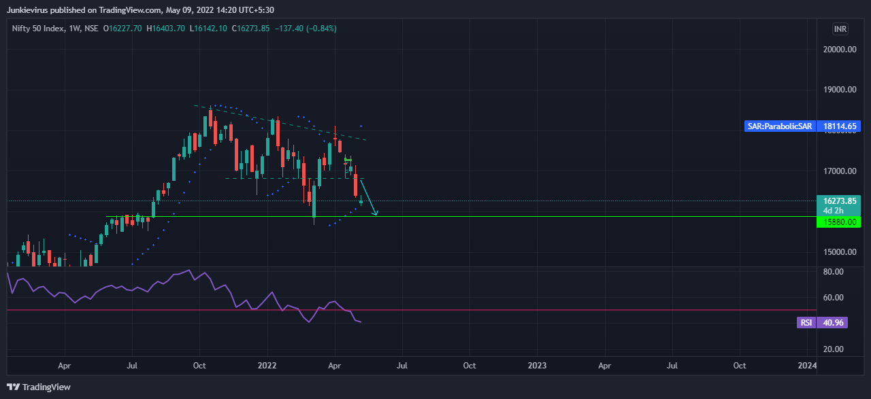Select the green horizontal support line
The image size is (871, 399).
(461, 217)
